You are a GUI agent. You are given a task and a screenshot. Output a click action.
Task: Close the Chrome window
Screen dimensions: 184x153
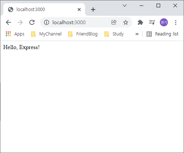(x=175, y=5)
